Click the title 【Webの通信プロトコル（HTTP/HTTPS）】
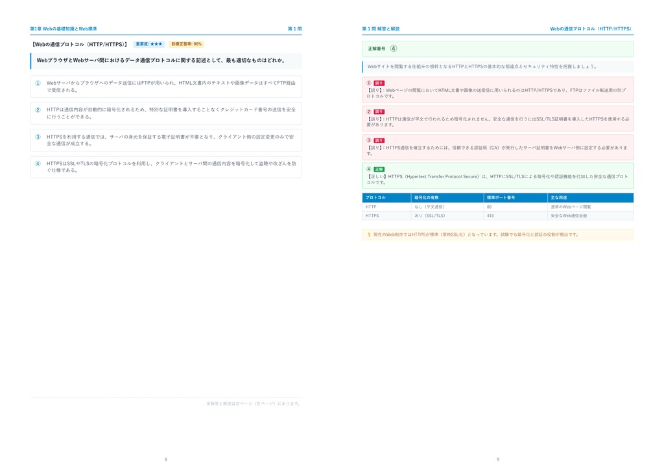The image size is (664, 469). click(80, 45)
